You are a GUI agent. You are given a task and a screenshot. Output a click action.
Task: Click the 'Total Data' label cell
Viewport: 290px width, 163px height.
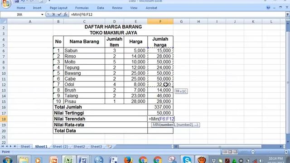coord(100,131)
